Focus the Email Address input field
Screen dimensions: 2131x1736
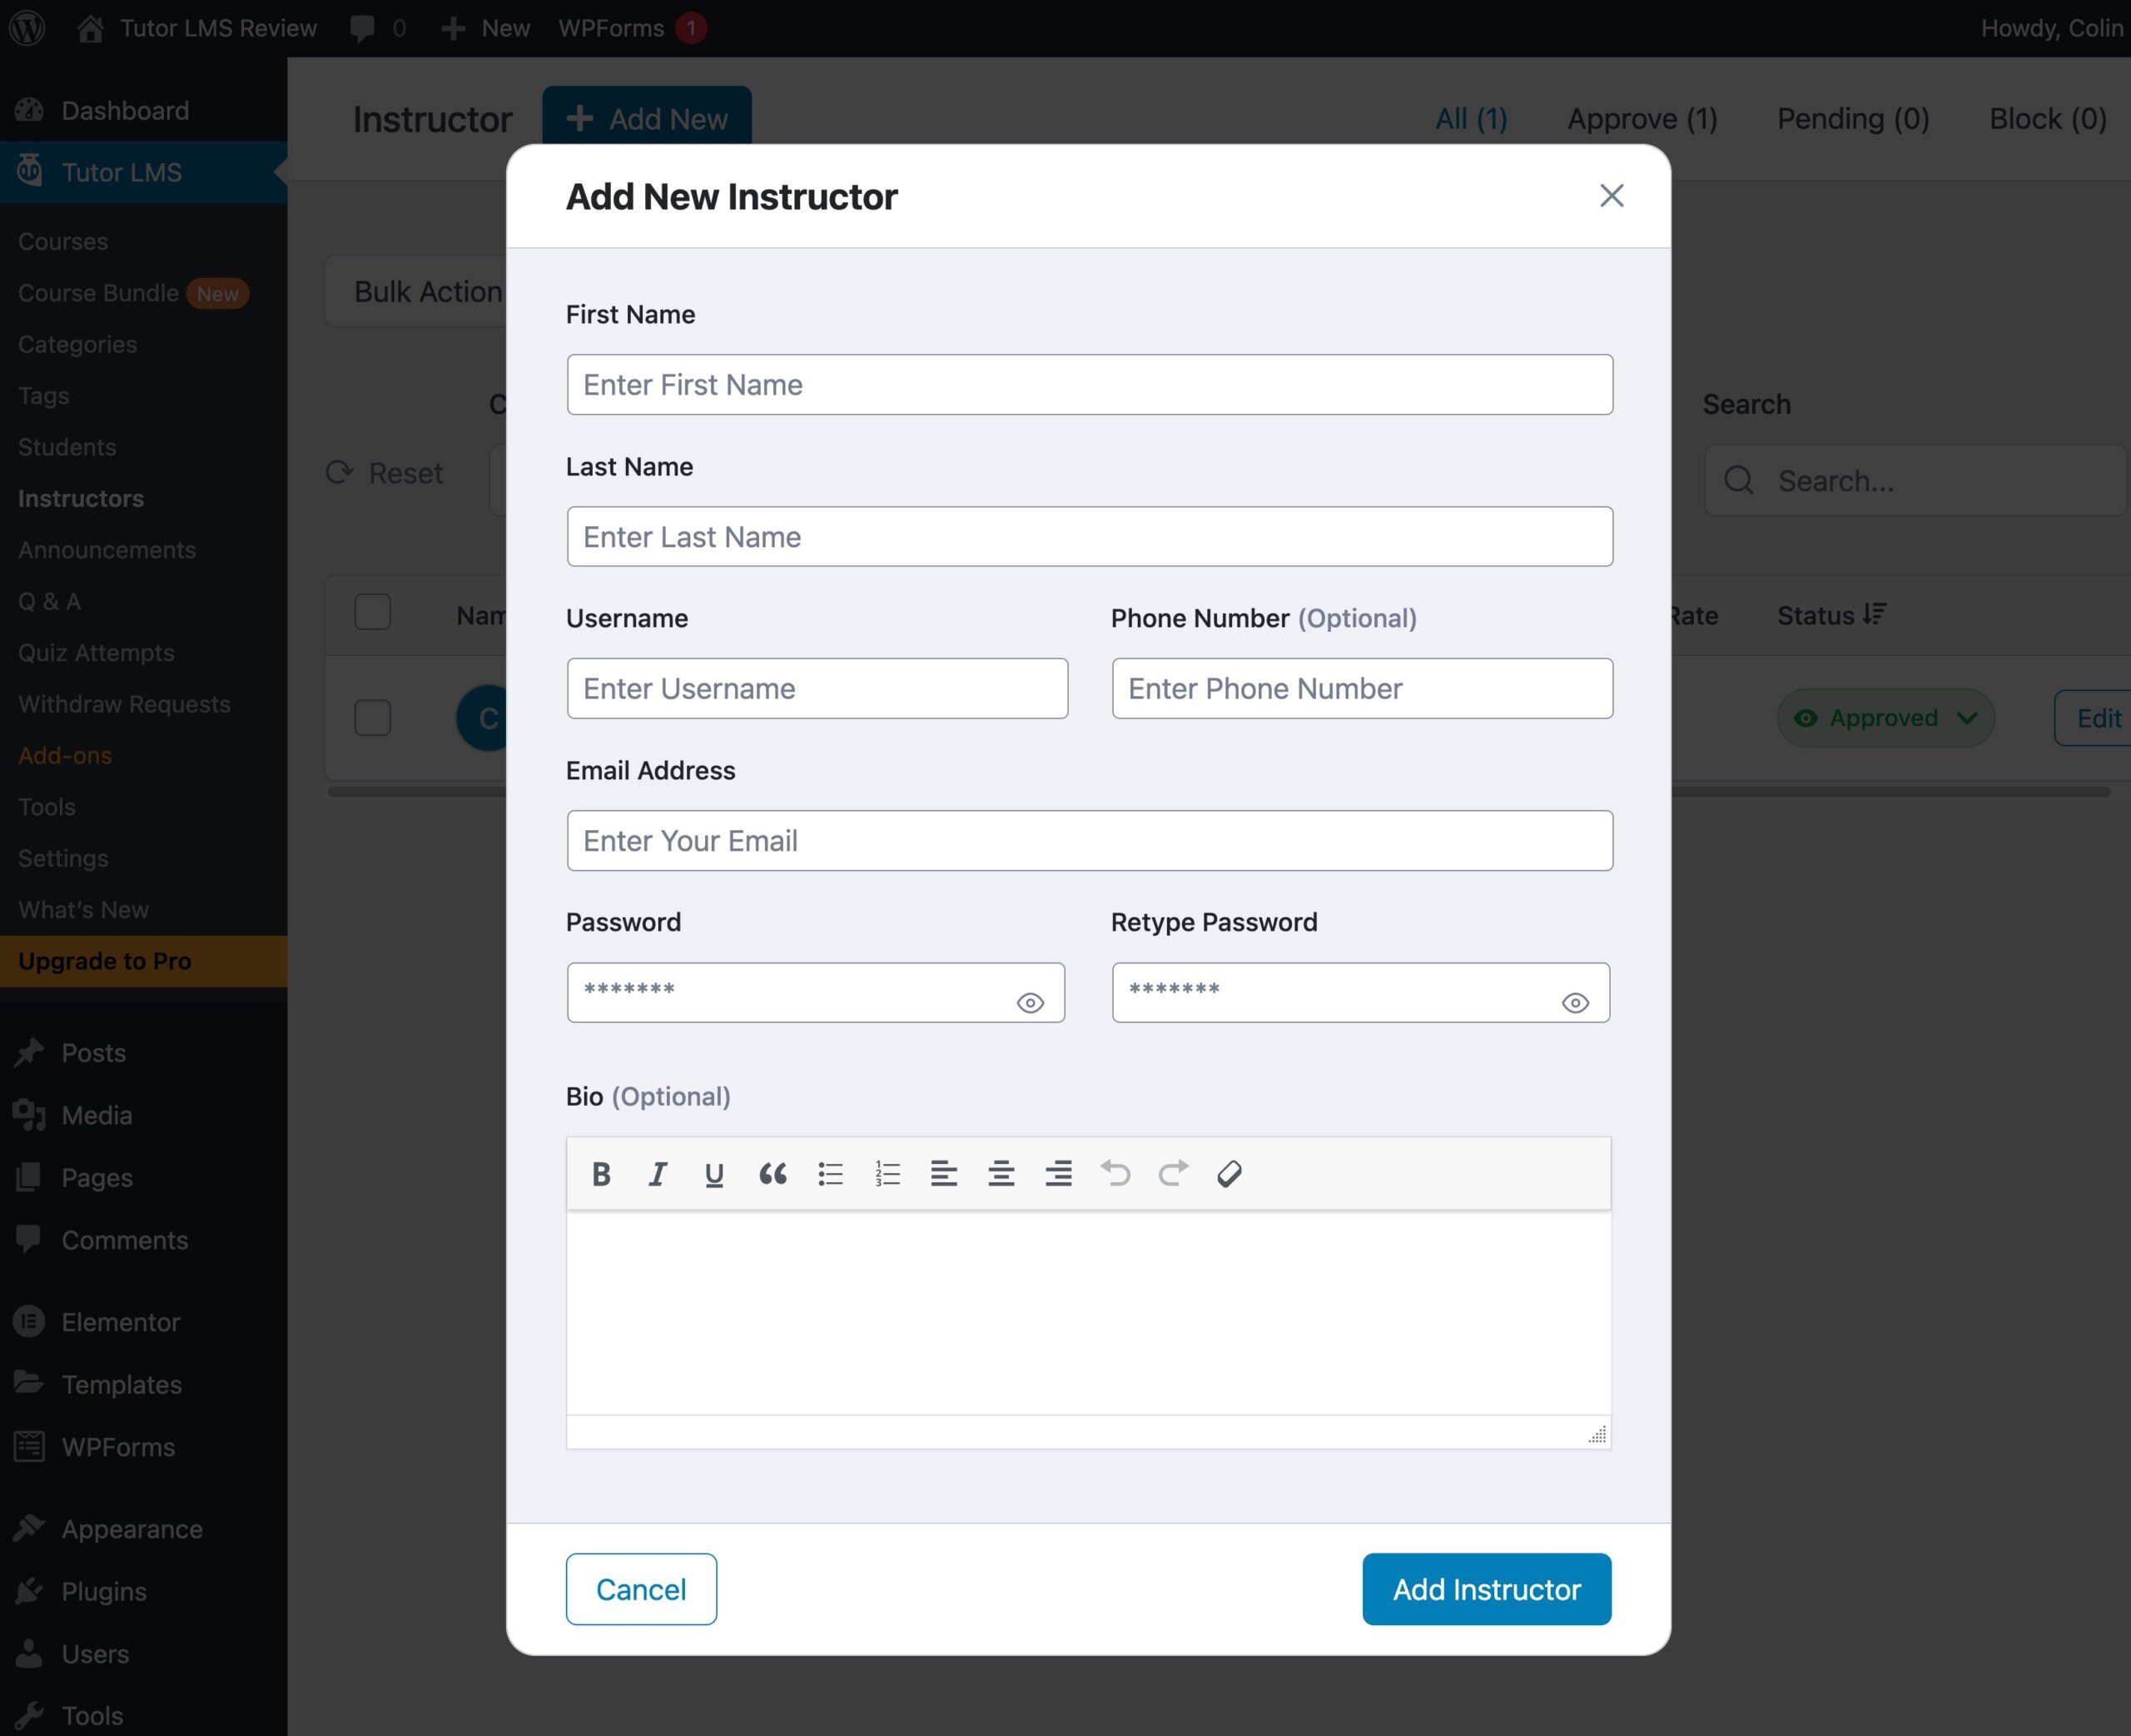pyautogui.click(x=1090, y=841)
